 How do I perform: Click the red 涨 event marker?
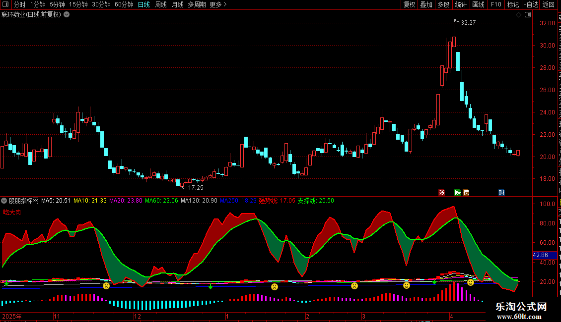441,192
